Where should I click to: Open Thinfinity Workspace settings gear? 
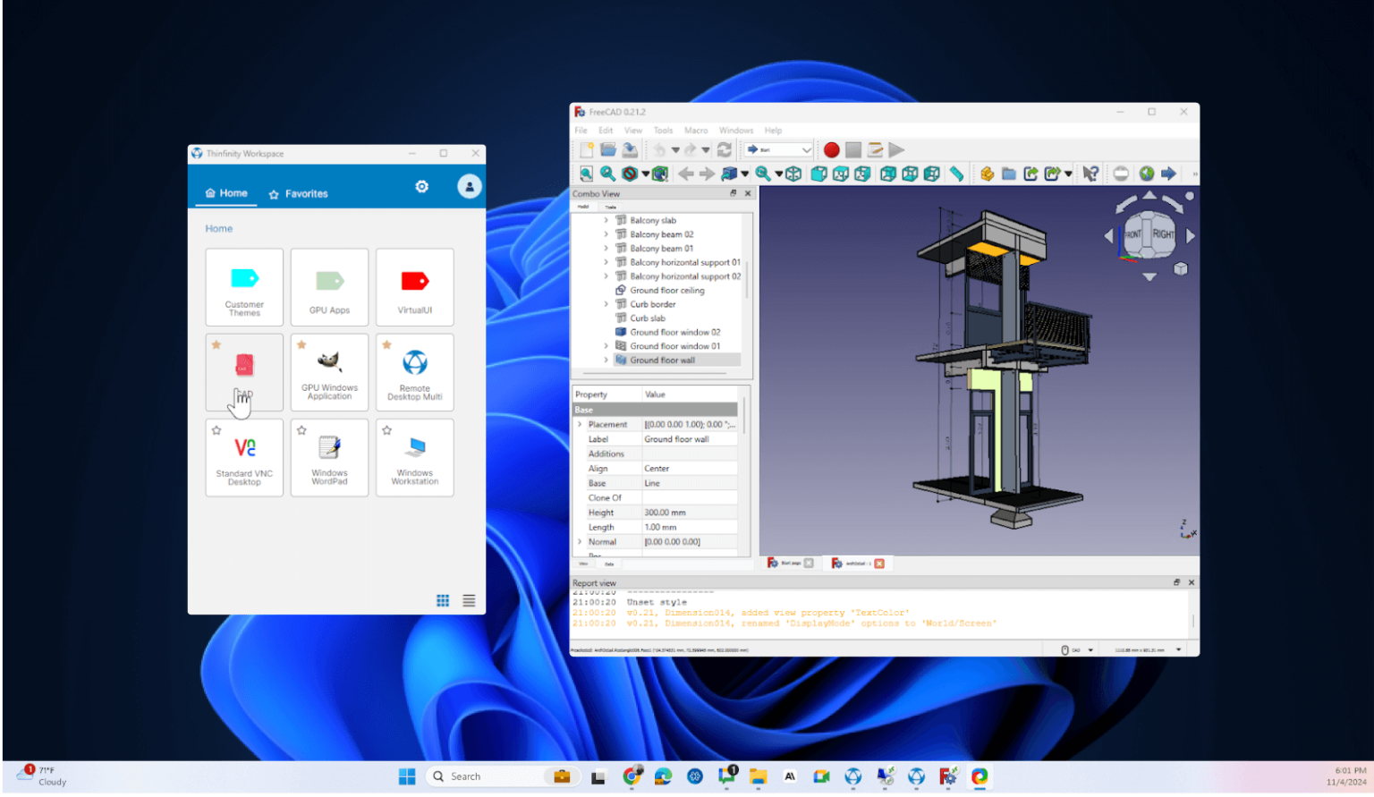coord(421,186)
